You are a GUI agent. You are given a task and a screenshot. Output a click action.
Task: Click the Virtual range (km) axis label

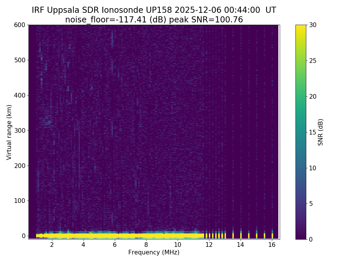[x=9, y=132]
